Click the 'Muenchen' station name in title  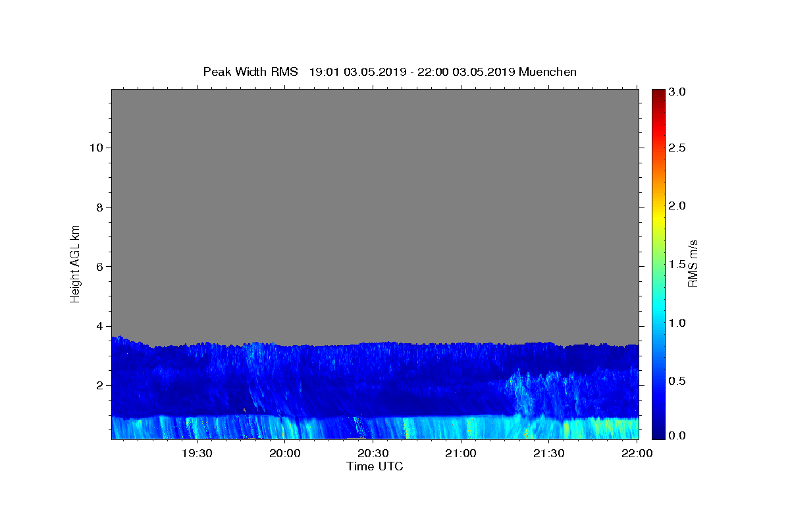click(x=548, y=72)
